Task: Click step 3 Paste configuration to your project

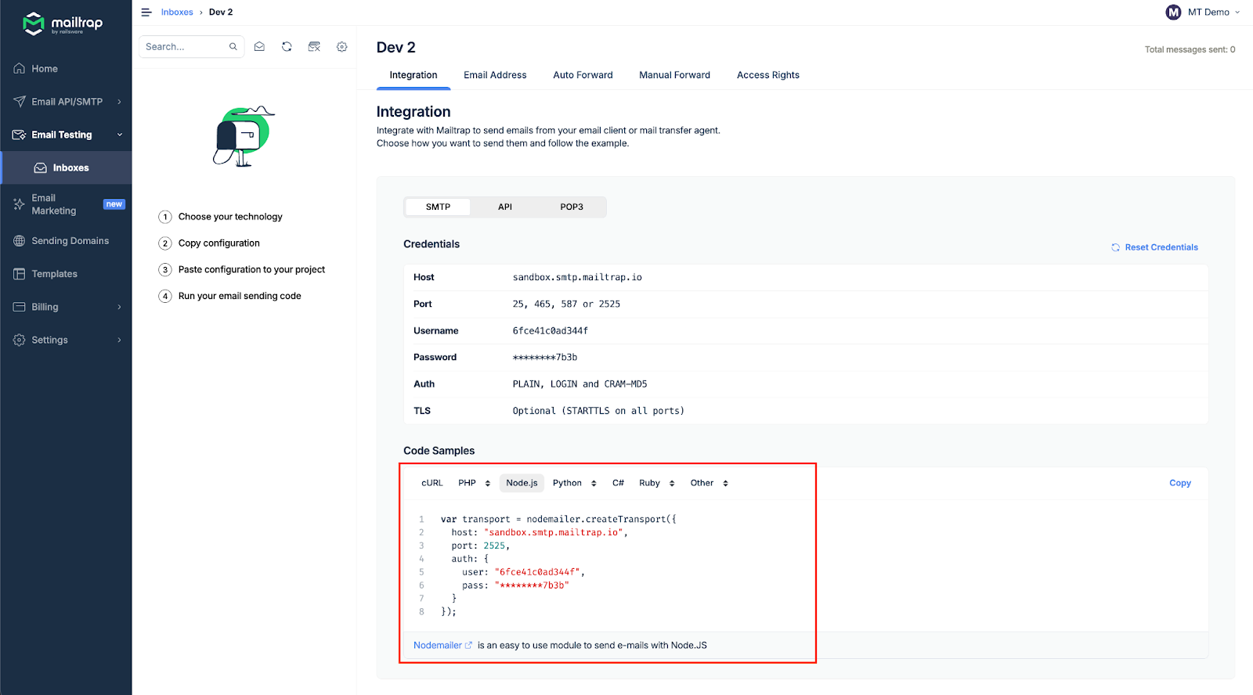Action: [241, 269]
